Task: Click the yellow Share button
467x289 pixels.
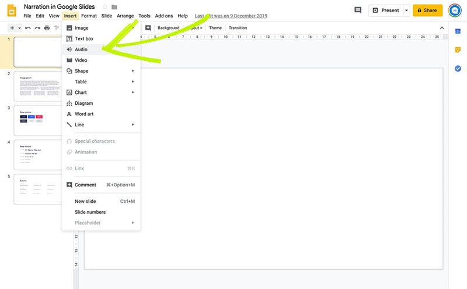Action: [x=427, y=10]
